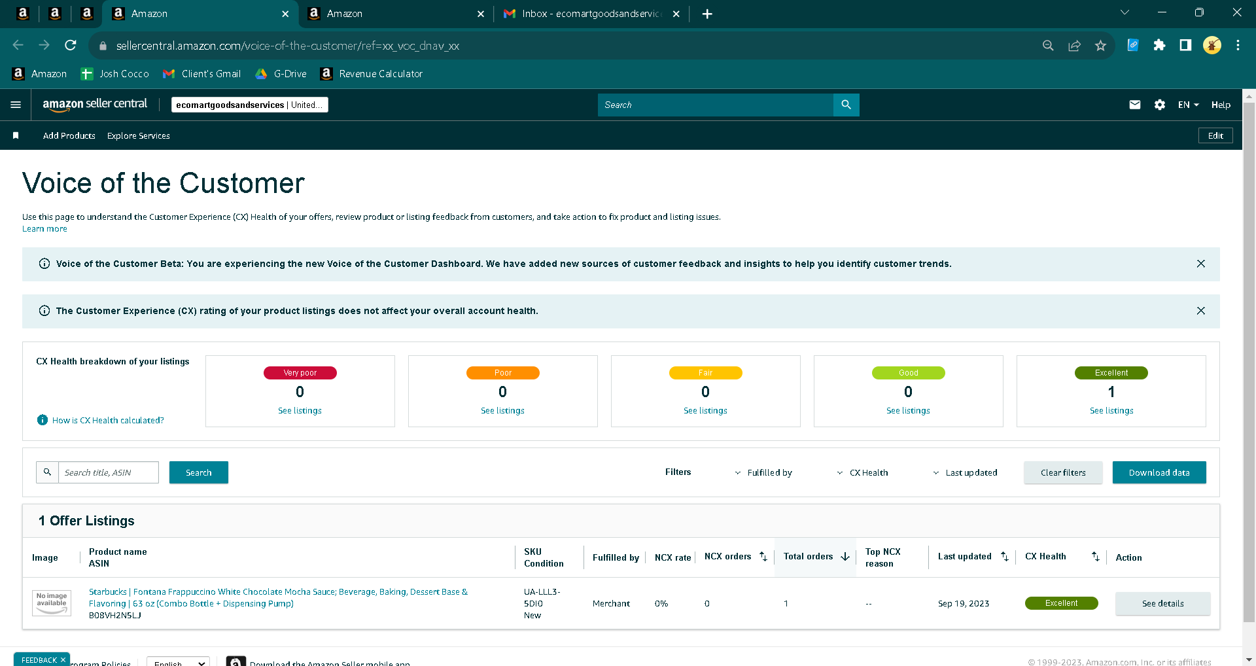
Task: Click the Edit button in the navigation bar
Action: 1215,135
